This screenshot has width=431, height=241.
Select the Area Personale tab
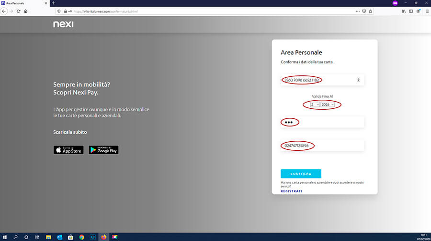25,3
